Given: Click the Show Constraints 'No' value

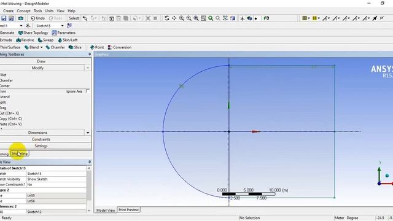Looking at the screenshot, I should pyautogui.click(x=56, y=185).
